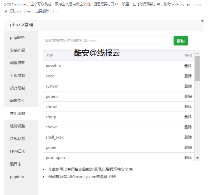This screenshot has height=195, width=211.
Task: Click the scrollbar up arrow
Action: click(x=198, y=53)
